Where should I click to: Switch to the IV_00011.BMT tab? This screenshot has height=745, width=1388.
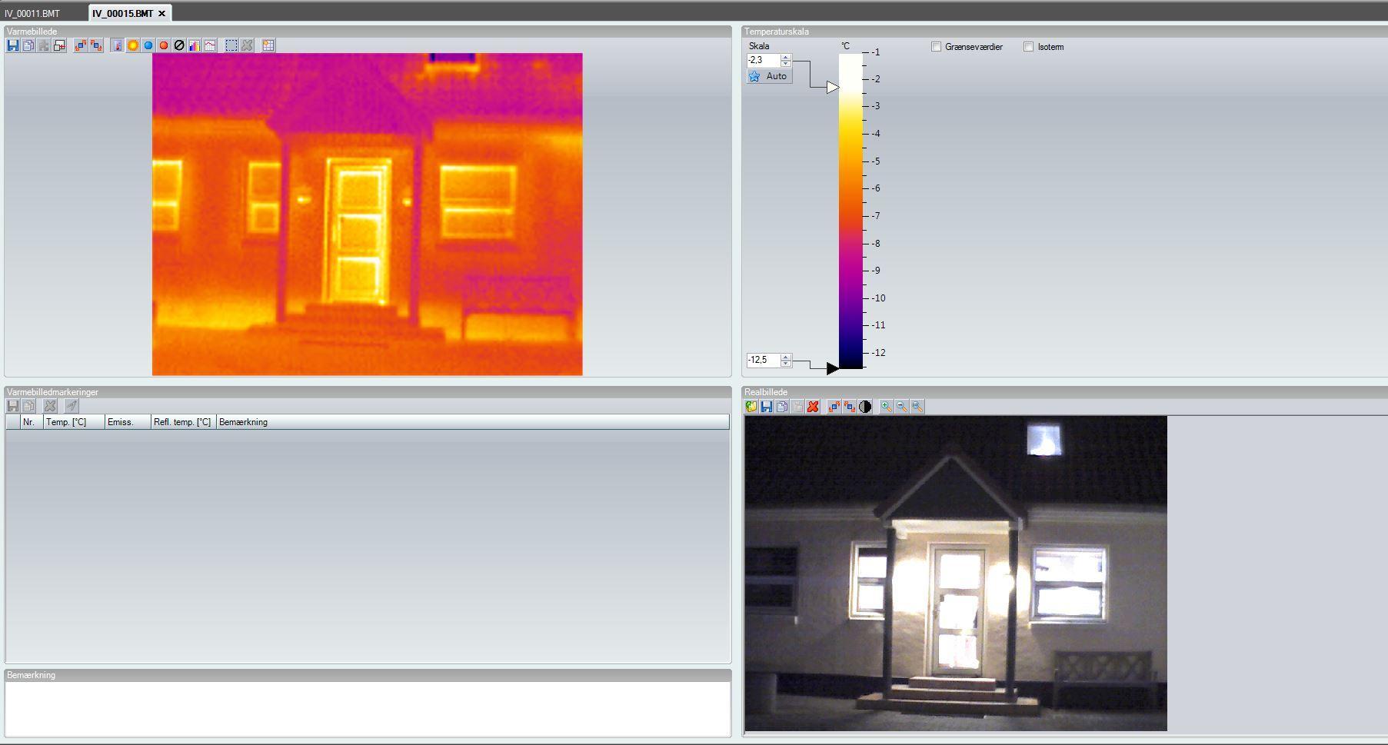coord(32,14)
